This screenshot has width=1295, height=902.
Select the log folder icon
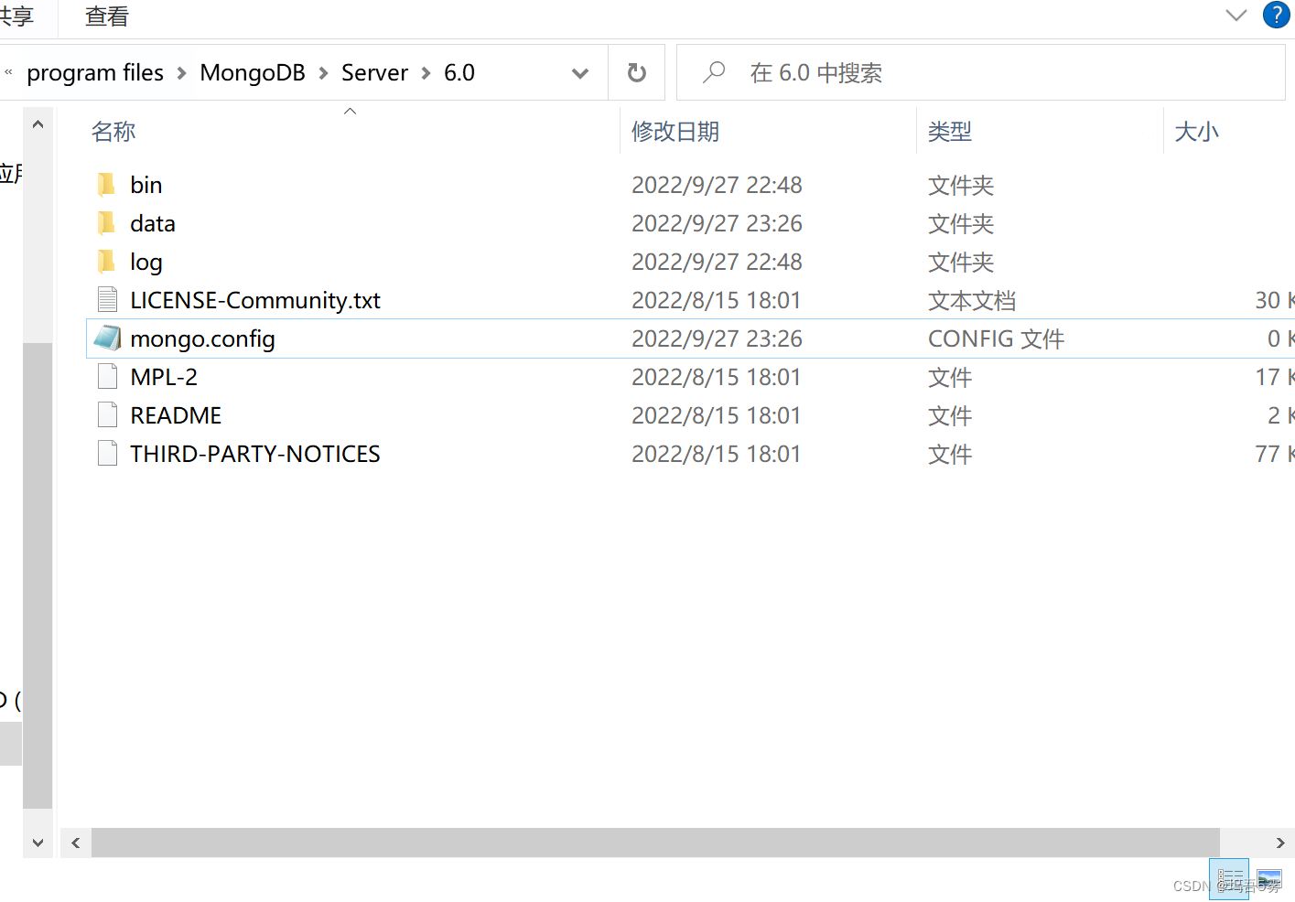click(x=107, y=262)
